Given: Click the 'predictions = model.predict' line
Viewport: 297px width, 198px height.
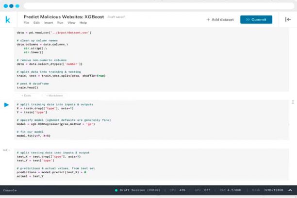Looking at the screenshot, I should click(51, 172).
